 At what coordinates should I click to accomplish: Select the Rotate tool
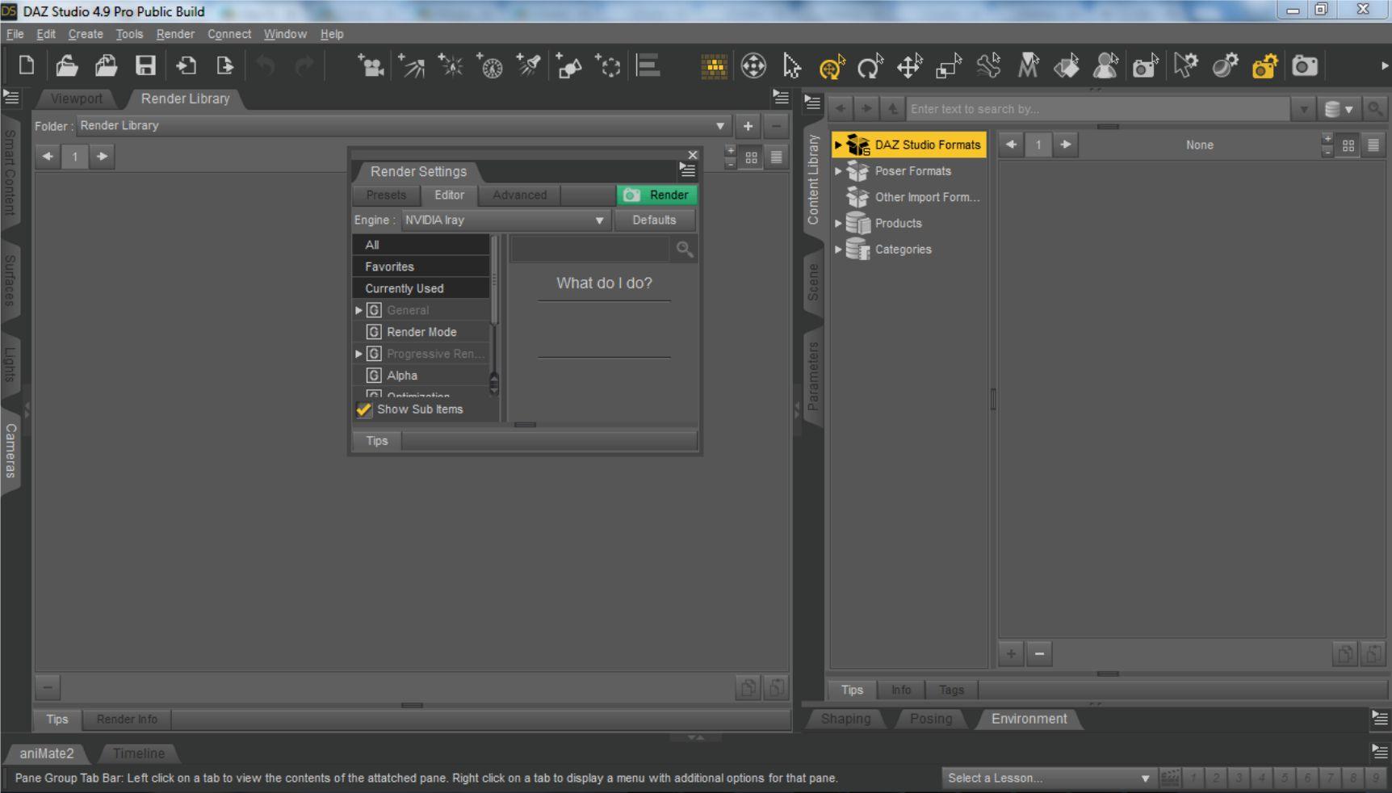pos(870,66)
